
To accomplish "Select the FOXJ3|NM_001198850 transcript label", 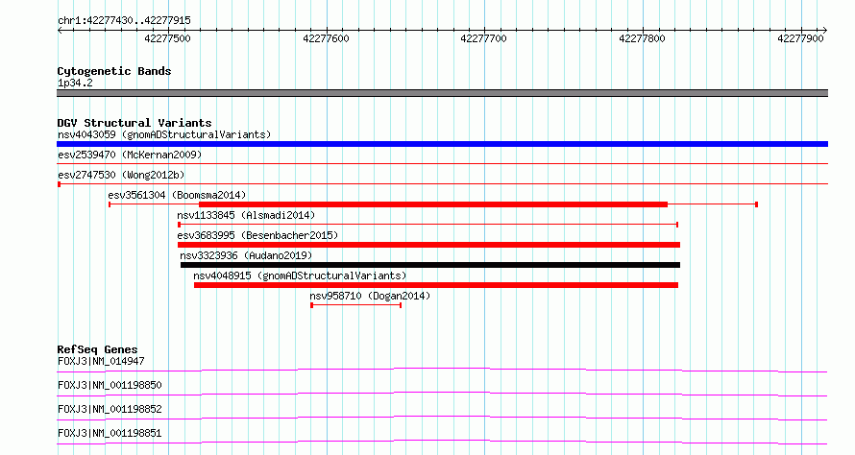I will pyautogui.click(x=110, y=385).
